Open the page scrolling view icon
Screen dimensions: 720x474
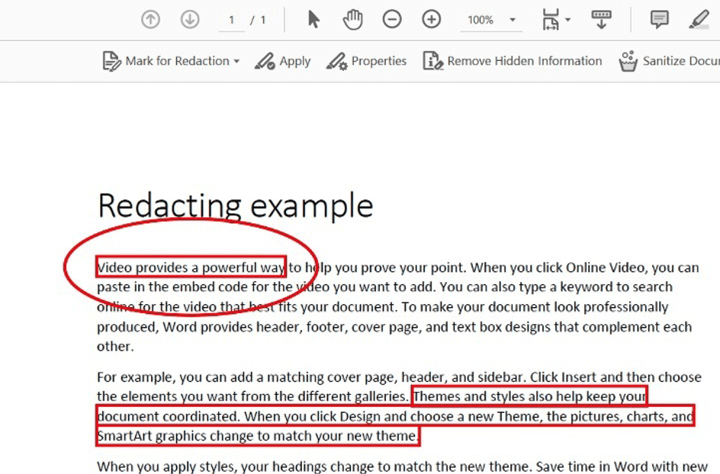coord(600,19)
